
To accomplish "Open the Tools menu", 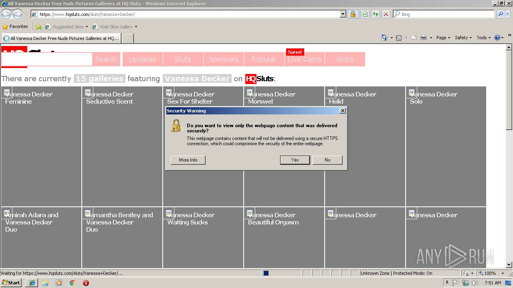I will pyautogui.click(x=483, y=38).
